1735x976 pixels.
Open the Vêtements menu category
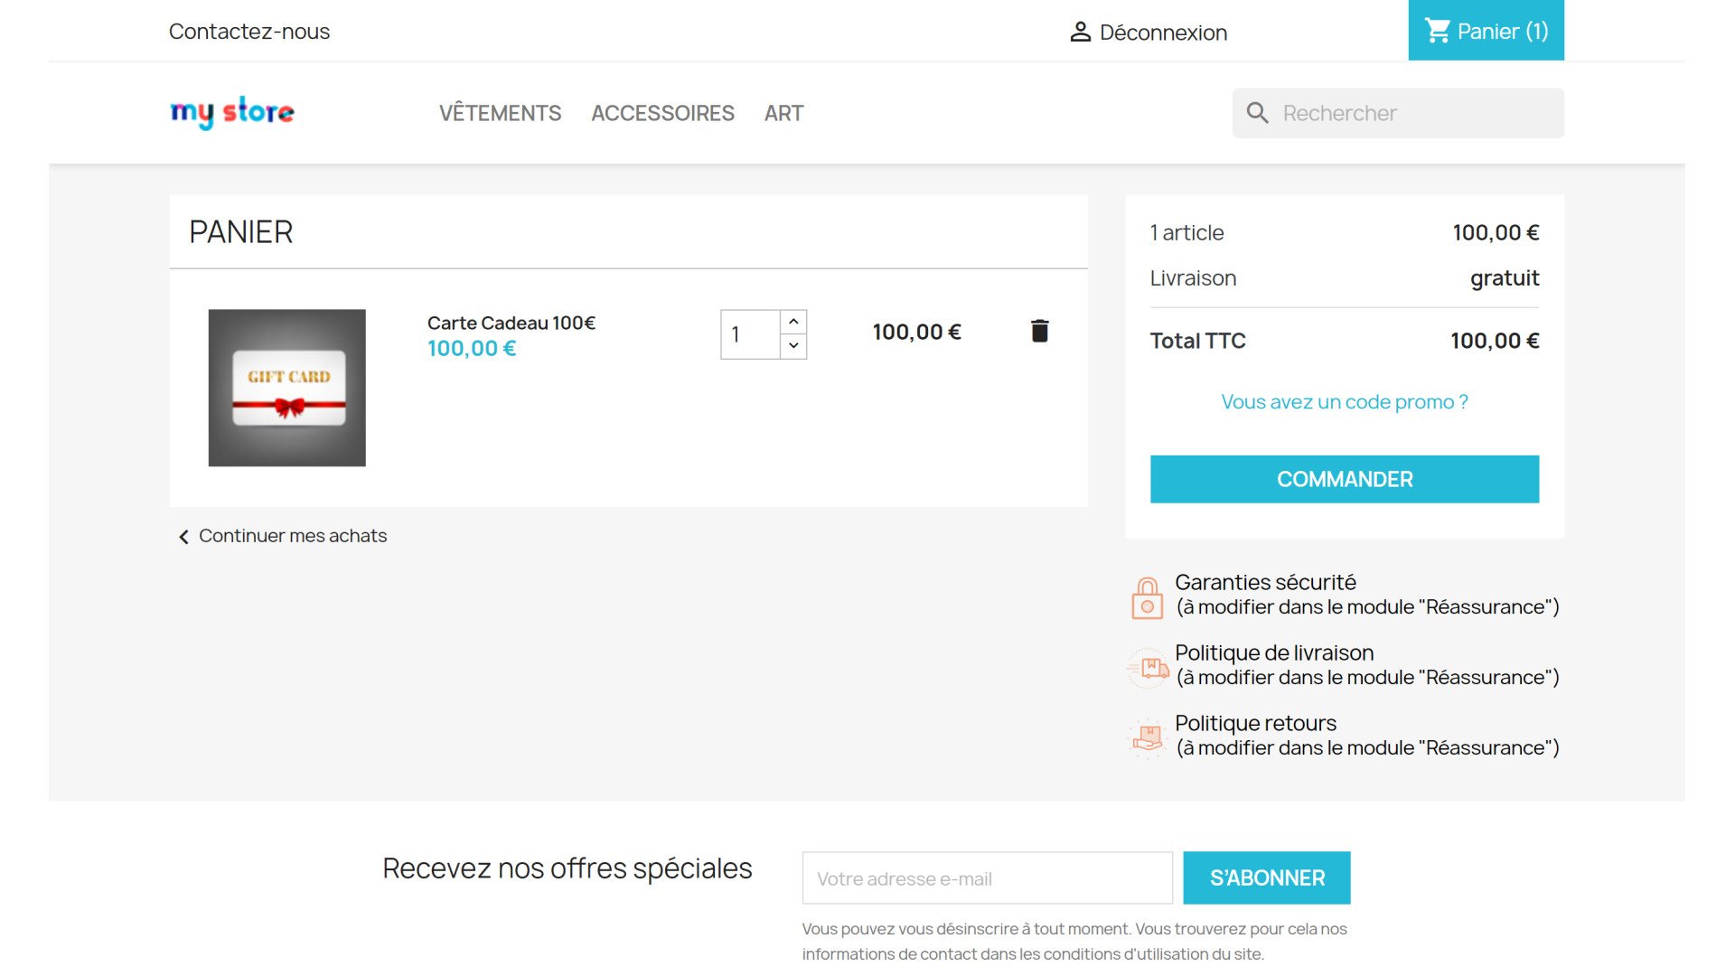click(500, 114)
